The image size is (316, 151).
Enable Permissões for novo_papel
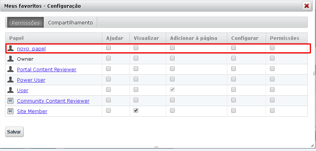pos(272,48)
